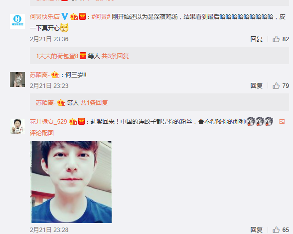
Task: Open the #何炅# hashtag topic
Action: (x=101, y=16)
